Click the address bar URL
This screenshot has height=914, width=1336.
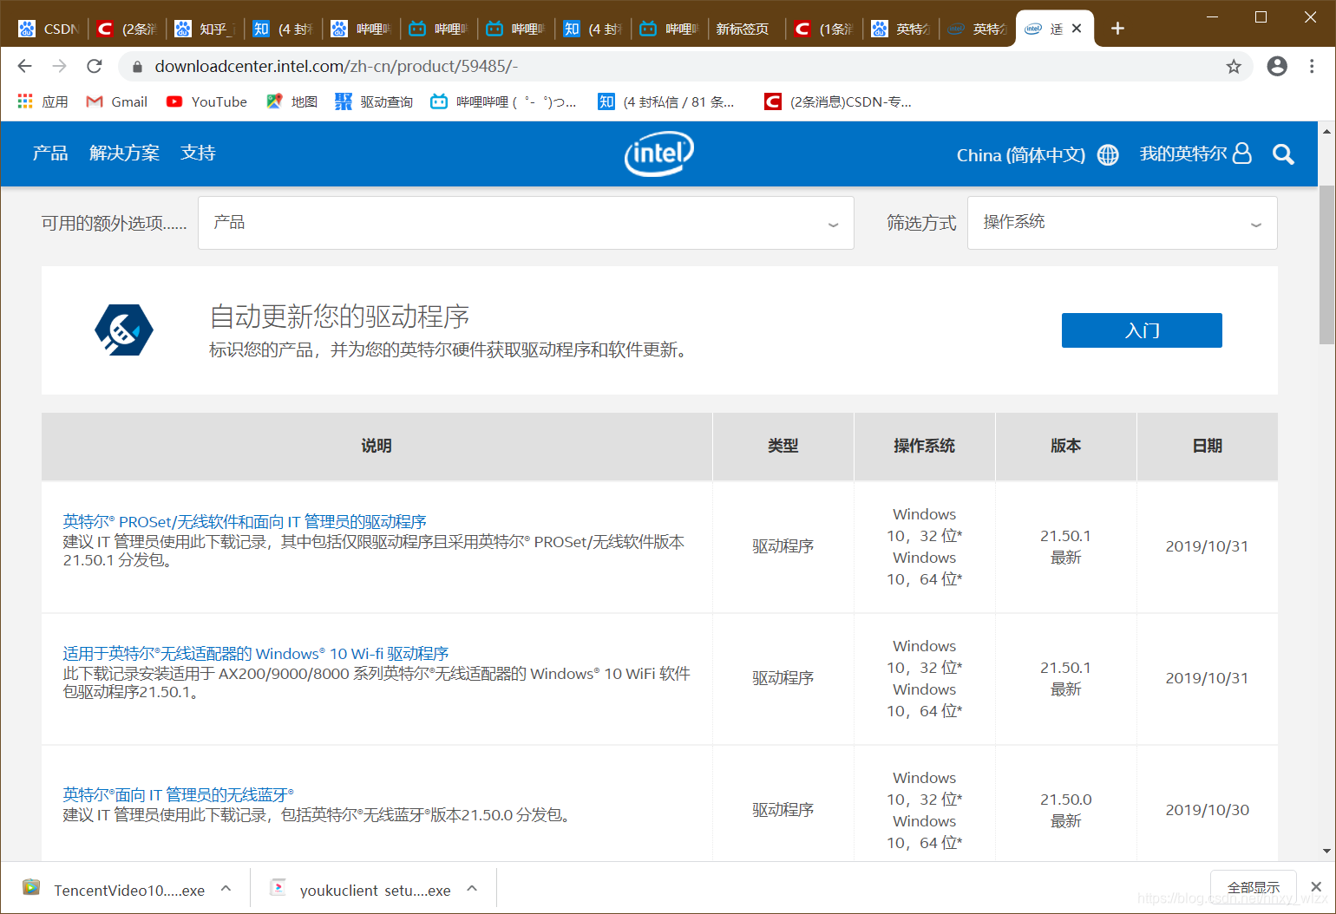coord(337,67)
